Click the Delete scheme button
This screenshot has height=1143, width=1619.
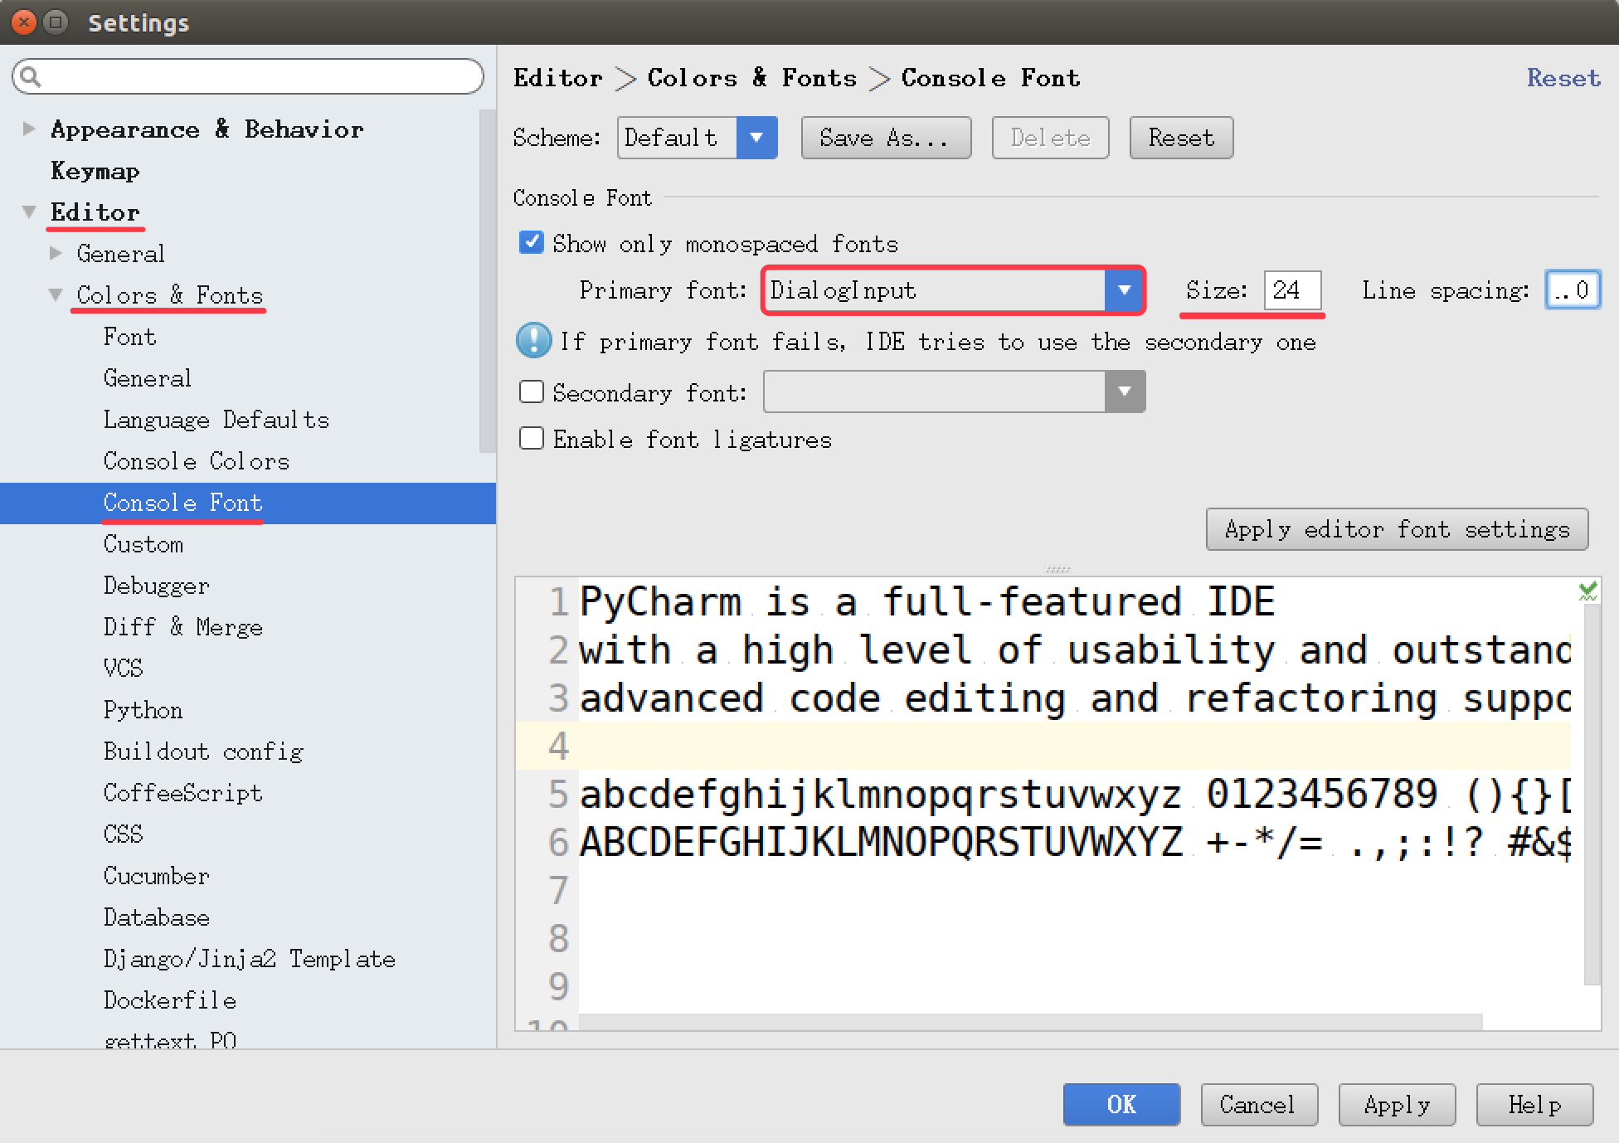[x=1048, y=139]
